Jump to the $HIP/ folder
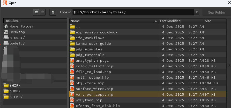 click(x=35, y=85)
